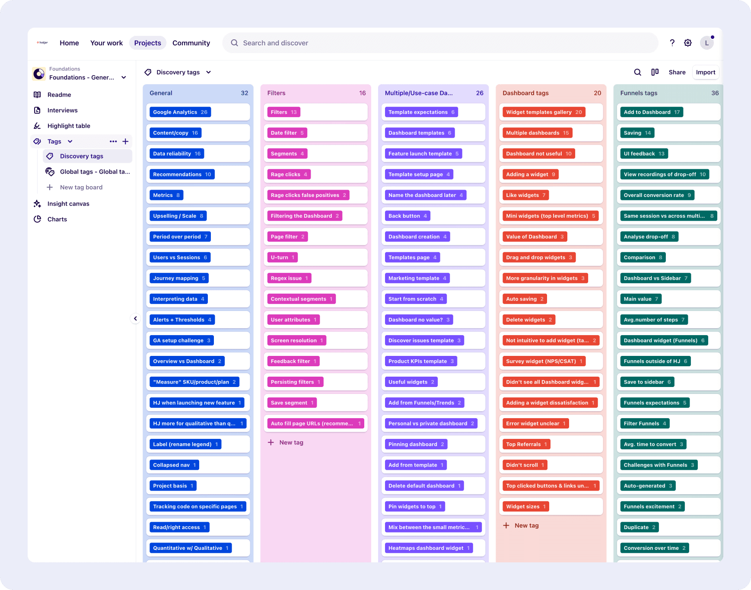The width and height of the screenshot is (751, 590).
Task: Click General column header
Action: (x=198, y=93)
